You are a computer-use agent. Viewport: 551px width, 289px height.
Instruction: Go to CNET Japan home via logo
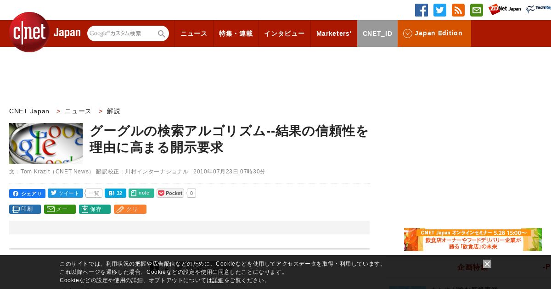[45, 32]
